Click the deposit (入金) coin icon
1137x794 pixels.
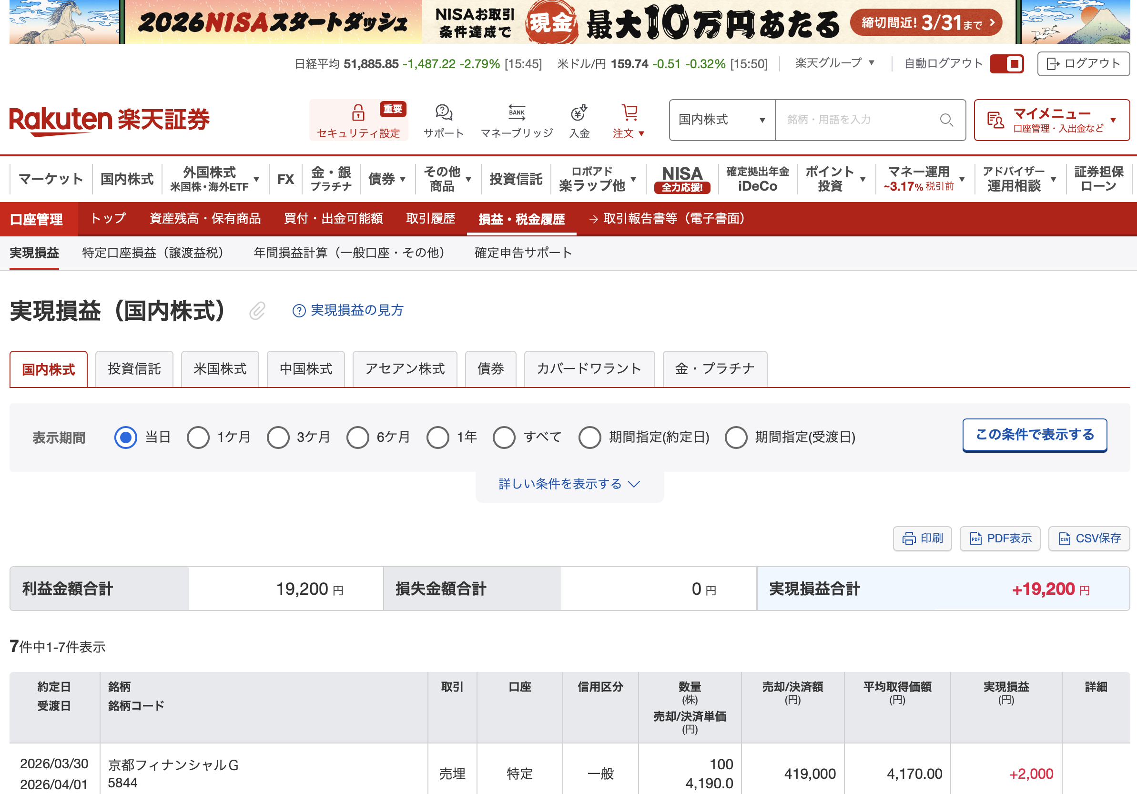tap(579, 112)
